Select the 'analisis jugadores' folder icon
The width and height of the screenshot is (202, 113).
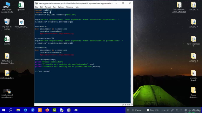pos(7,74)
